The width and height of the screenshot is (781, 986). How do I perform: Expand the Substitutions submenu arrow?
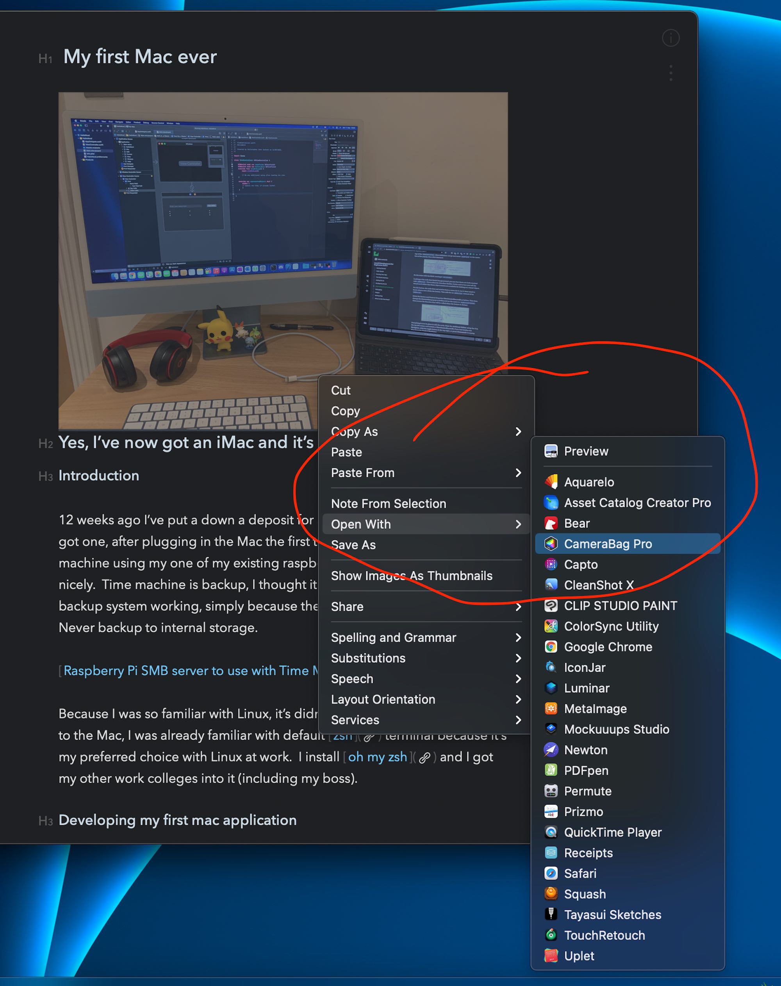click(x=518, y=658)
